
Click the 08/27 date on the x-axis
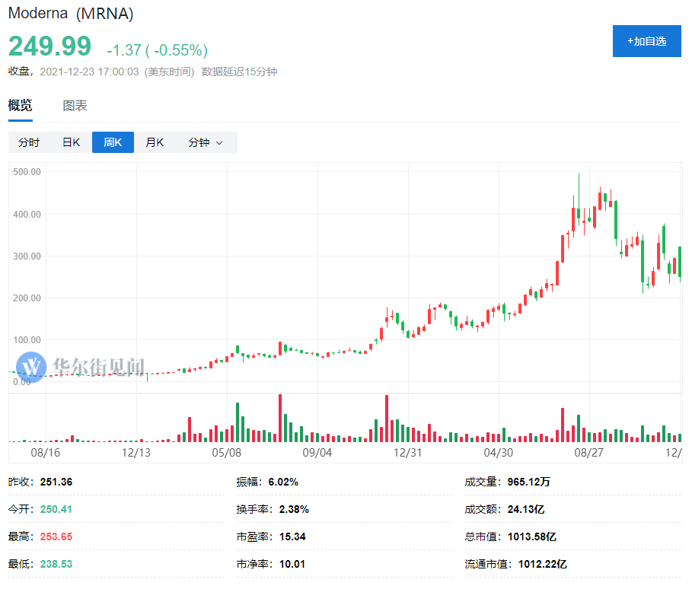[588, 452]
